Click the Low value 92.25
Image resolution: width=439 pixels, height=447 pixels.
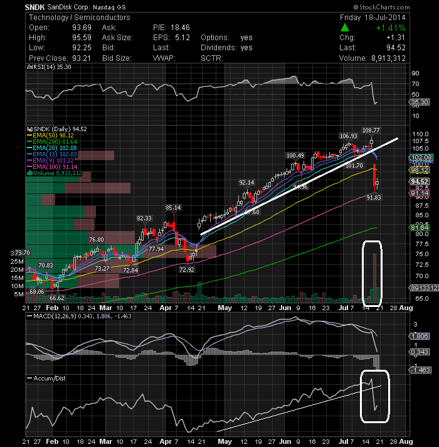(82, 48)
